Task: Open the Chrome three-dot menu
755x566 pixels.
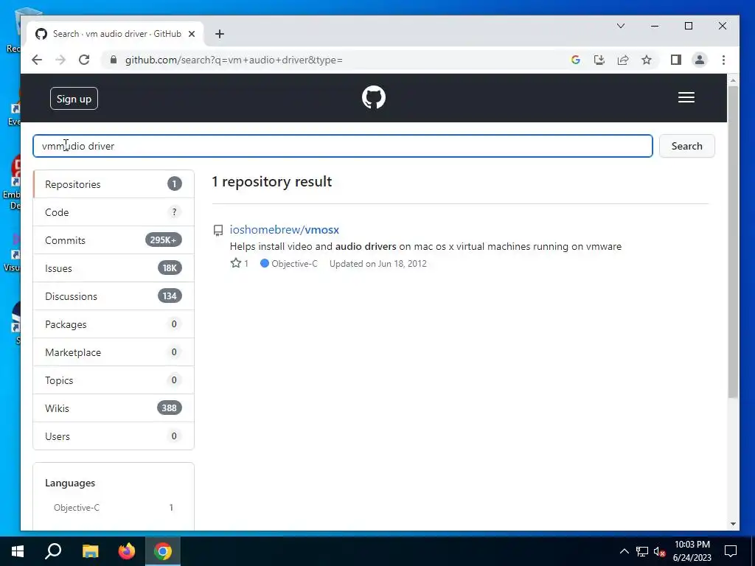Action: click(723, 60)
